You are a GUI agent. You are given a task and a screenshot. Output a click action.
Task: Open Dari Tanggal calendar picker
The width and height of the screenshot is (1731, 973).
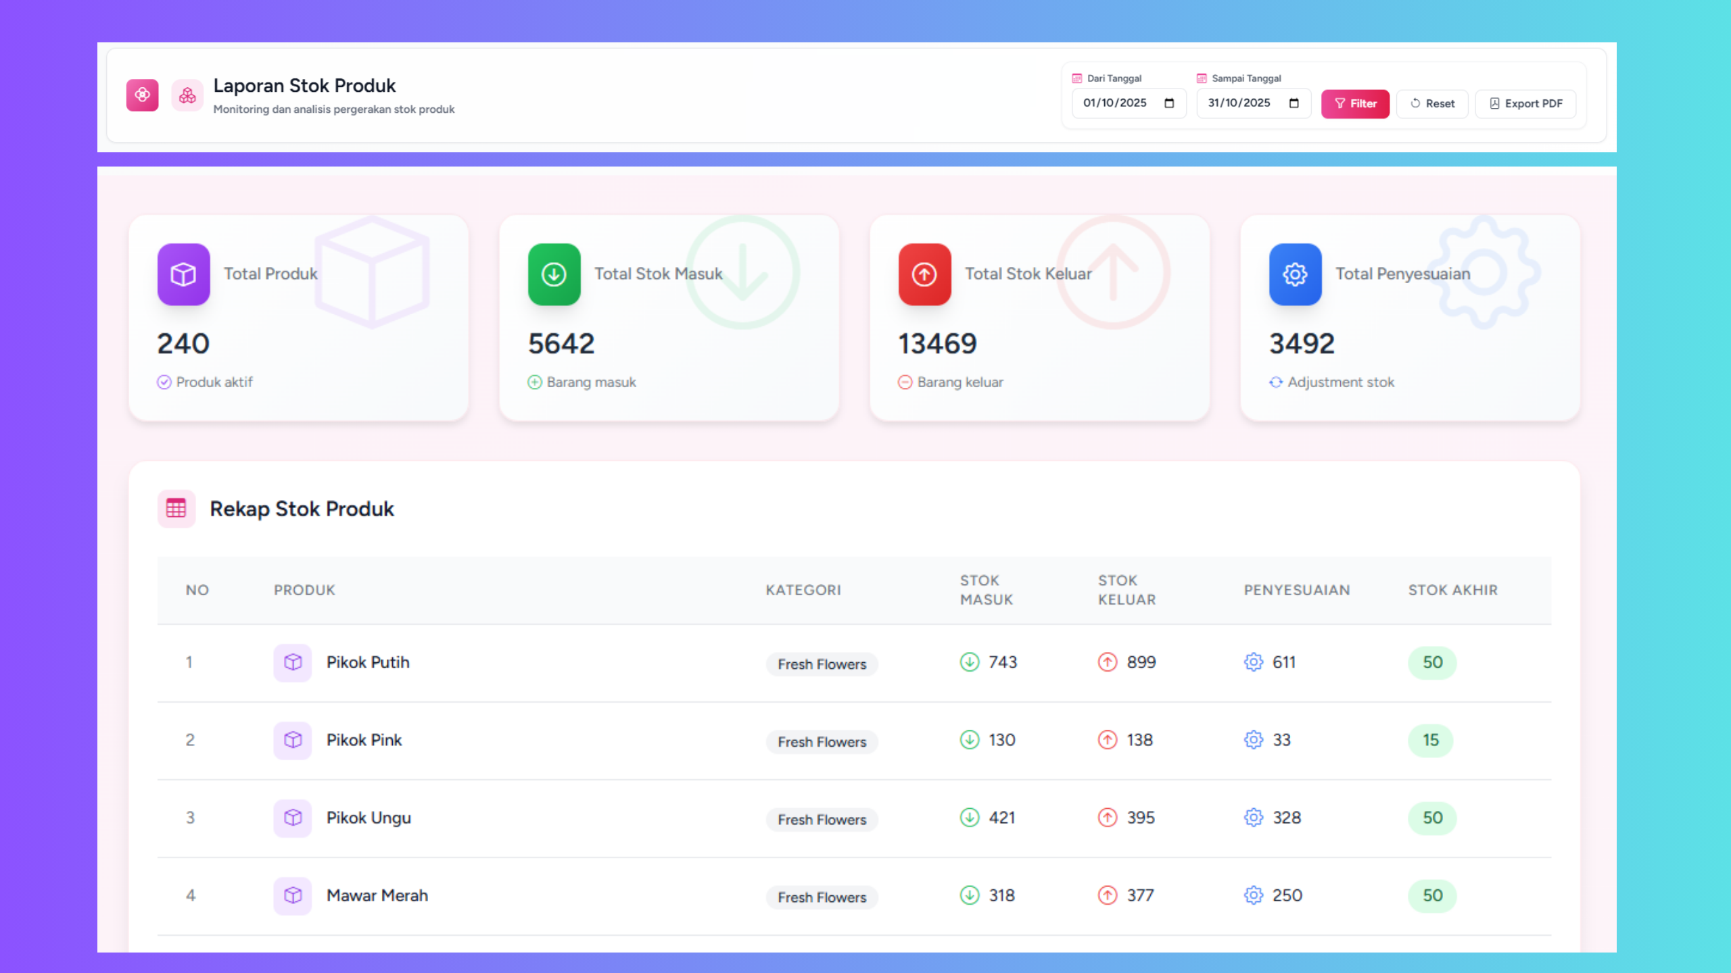[x=1169, y=103]
